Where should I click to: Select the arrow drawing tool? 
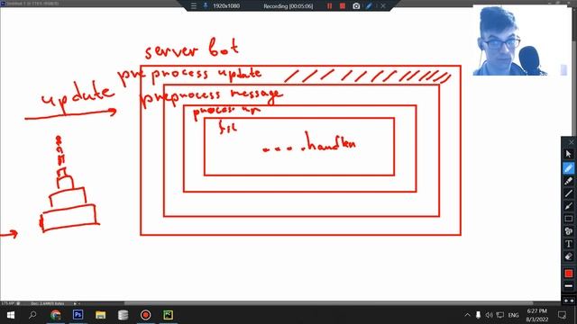[569, 206]
